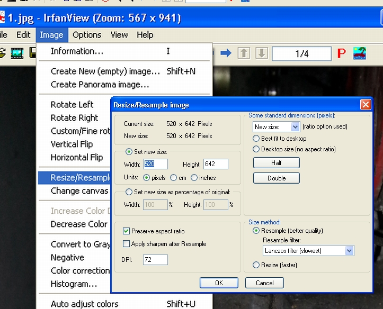
Task: Enable Apply sharpen after Resample
Action: coord(126,243)
